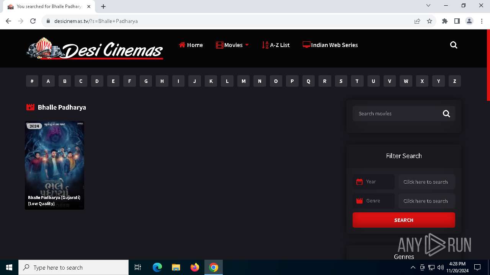Open Indian Web Series section

point(330,45)
